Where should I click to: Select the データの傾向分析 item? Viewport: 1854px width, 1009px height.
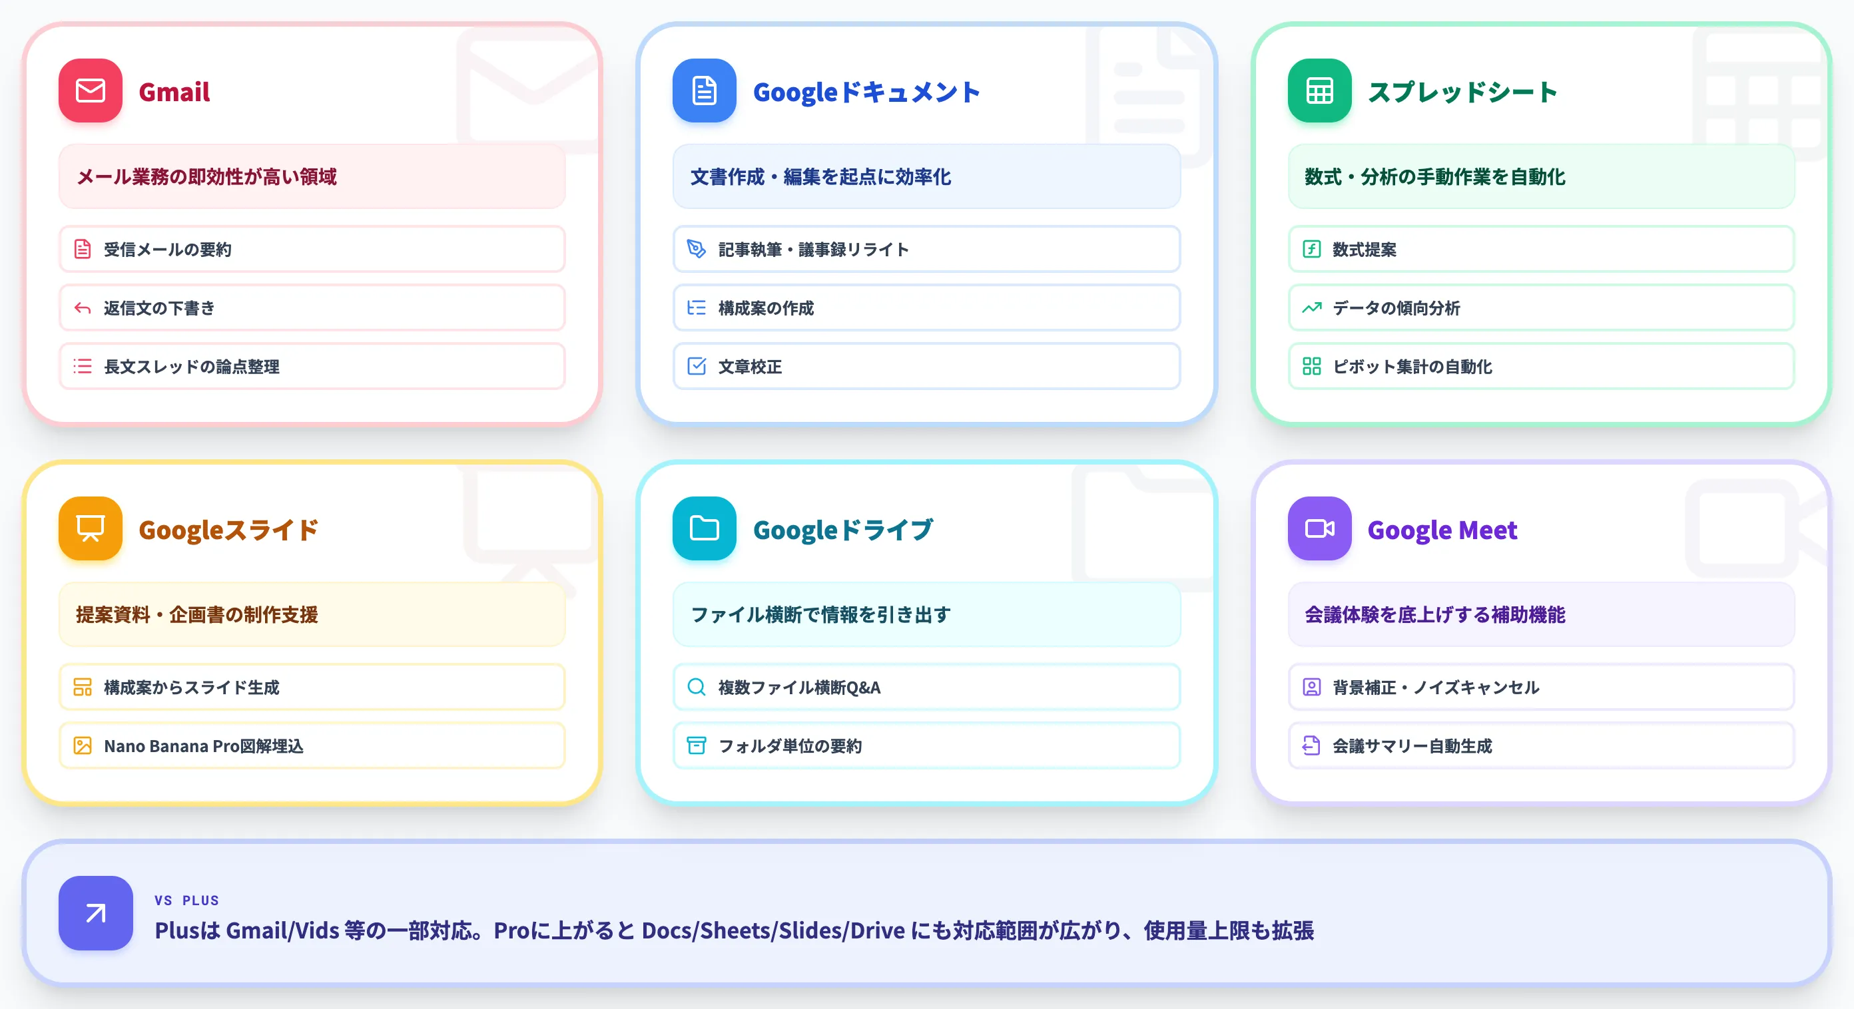(x=1541, y=307)
